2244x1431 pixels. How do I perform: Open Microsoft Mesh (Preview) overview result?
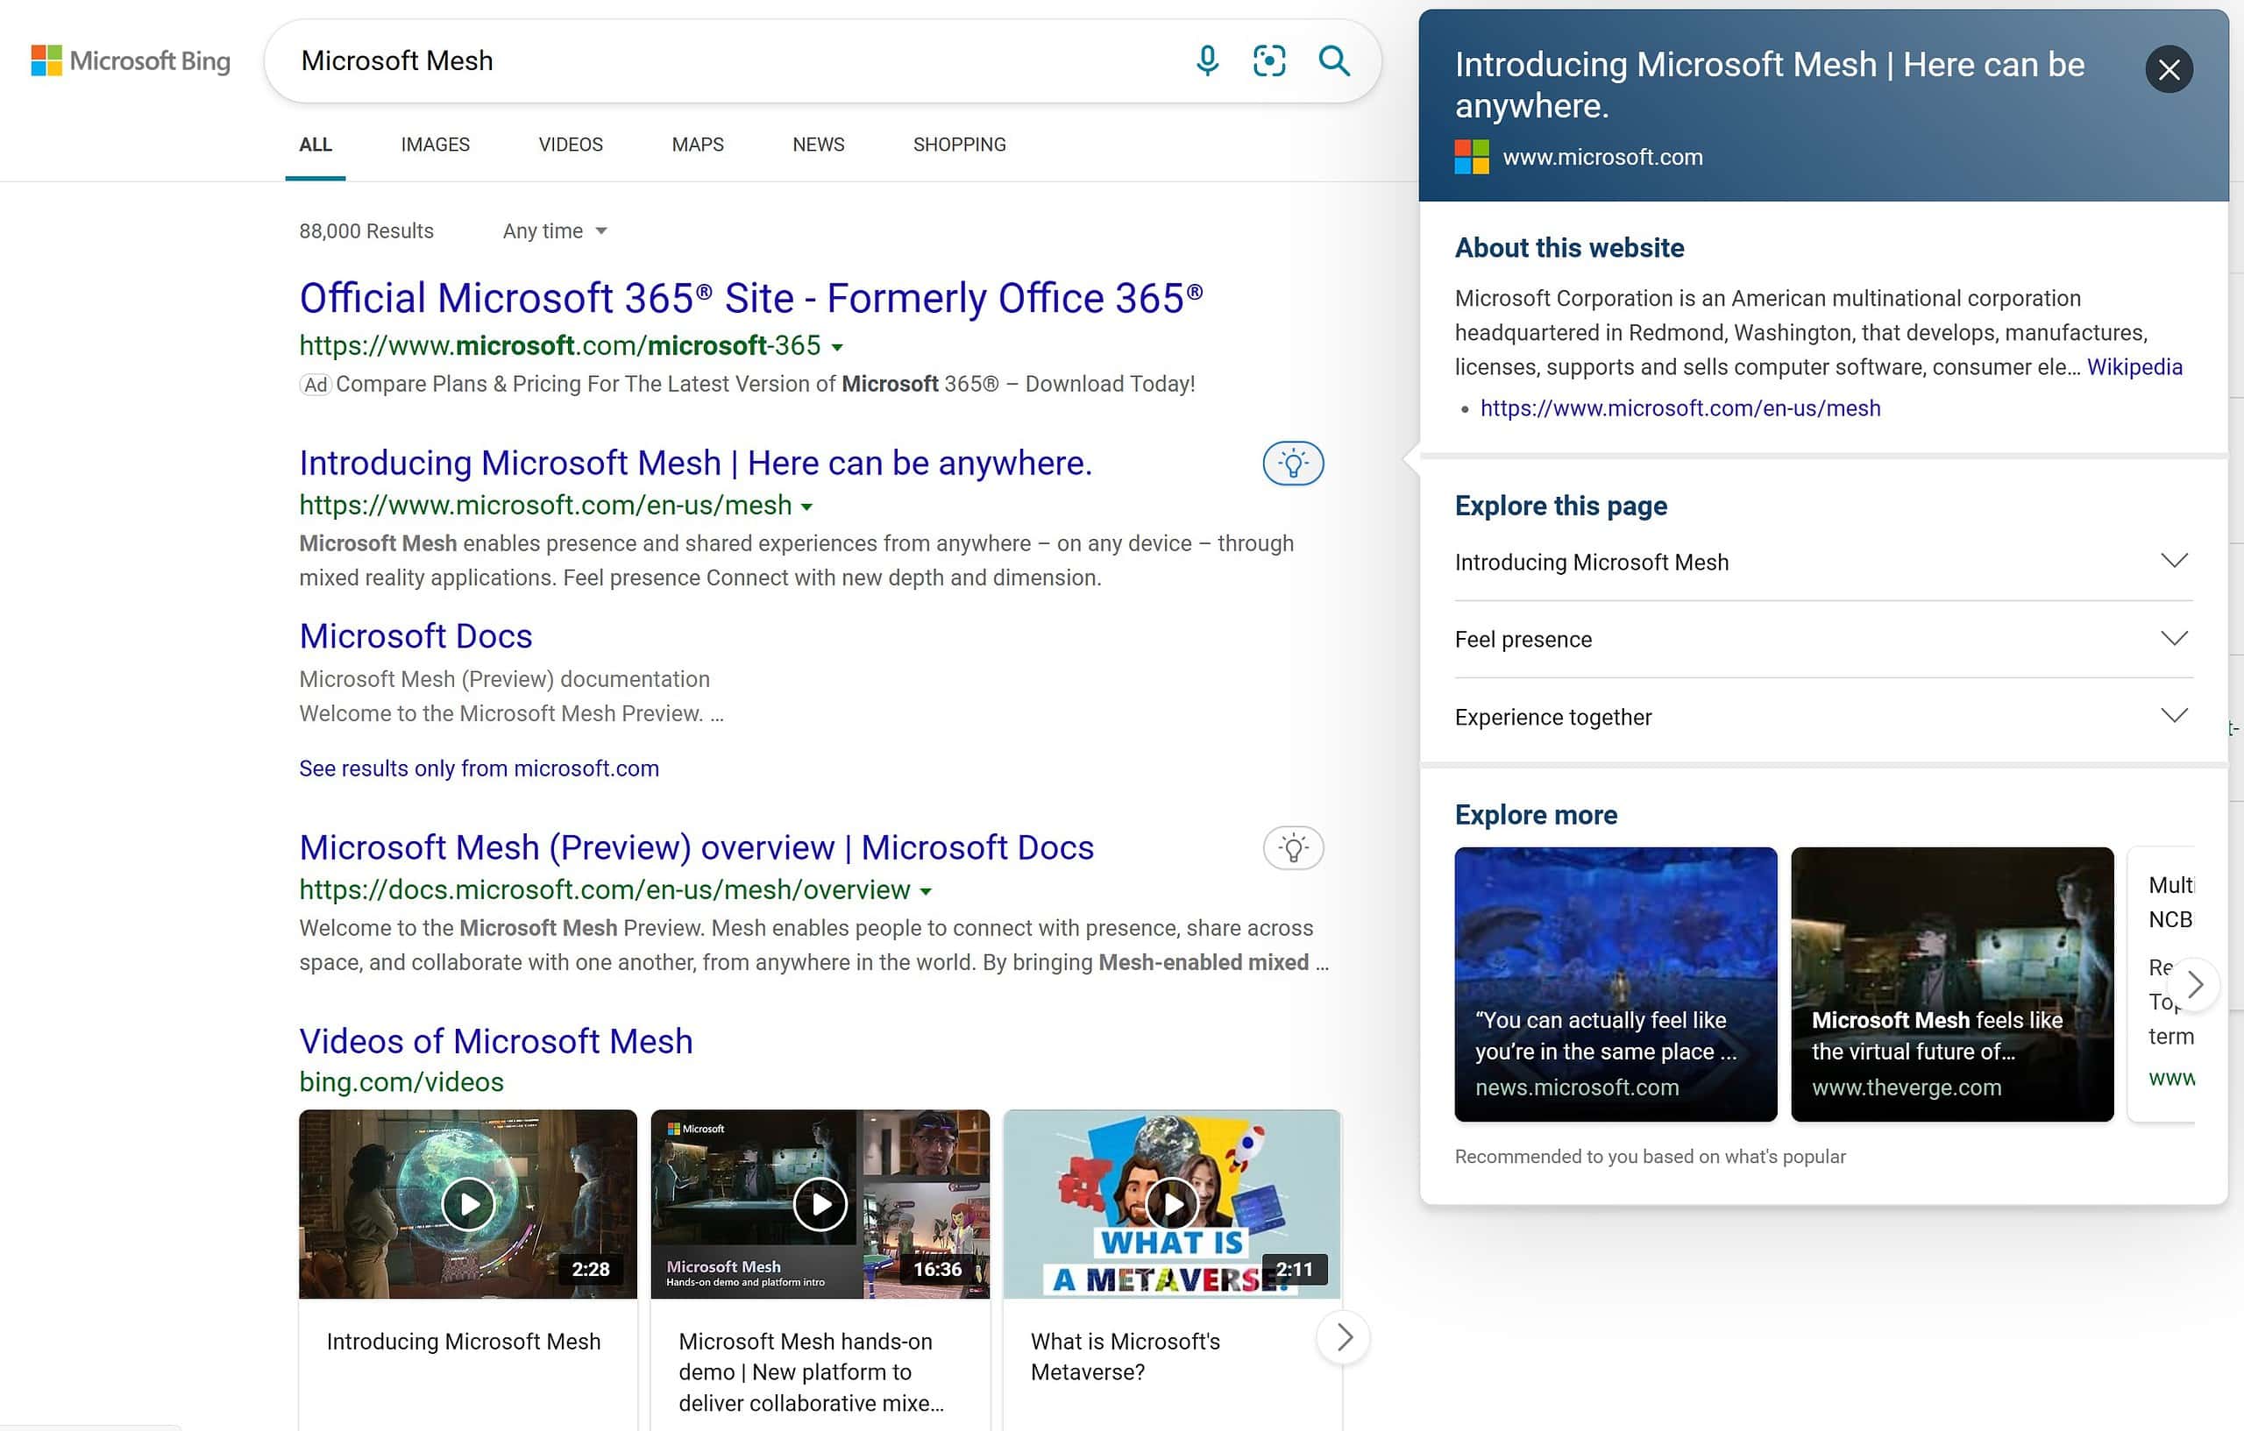coord(696,847)
